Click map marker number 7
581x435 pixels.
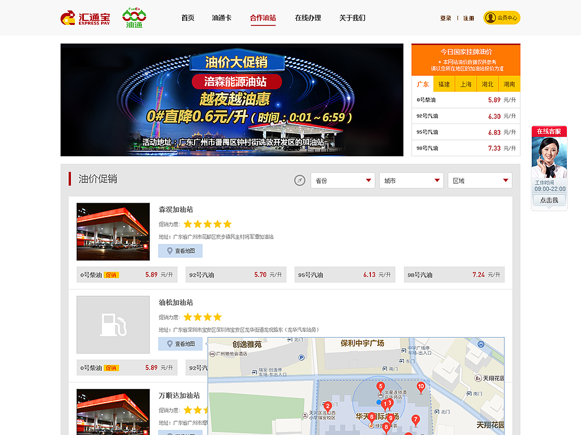[416, 420]
